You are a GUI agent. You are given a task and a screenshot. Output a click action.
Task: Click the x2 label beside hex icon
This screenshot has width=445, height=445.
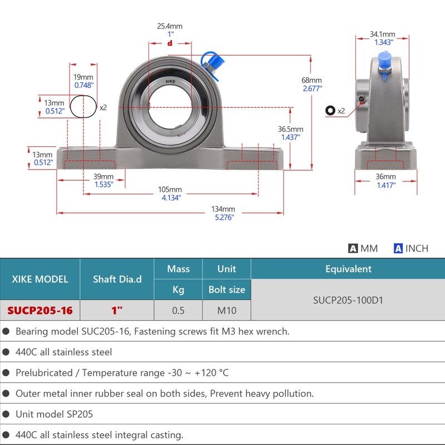(341, 111)
